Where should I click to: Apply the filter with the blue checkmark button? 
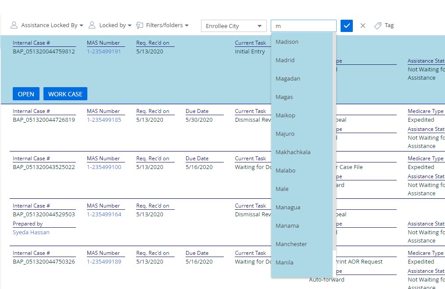347,26
